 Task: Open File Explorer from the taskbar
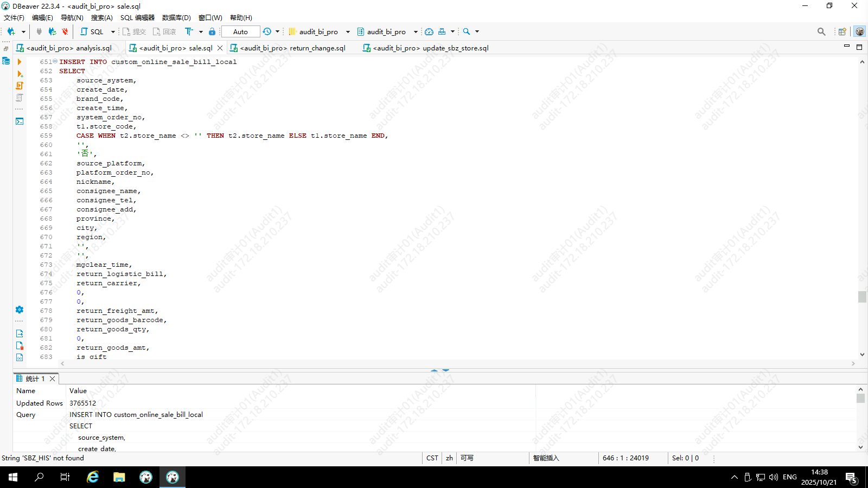[x=119, y=477]
